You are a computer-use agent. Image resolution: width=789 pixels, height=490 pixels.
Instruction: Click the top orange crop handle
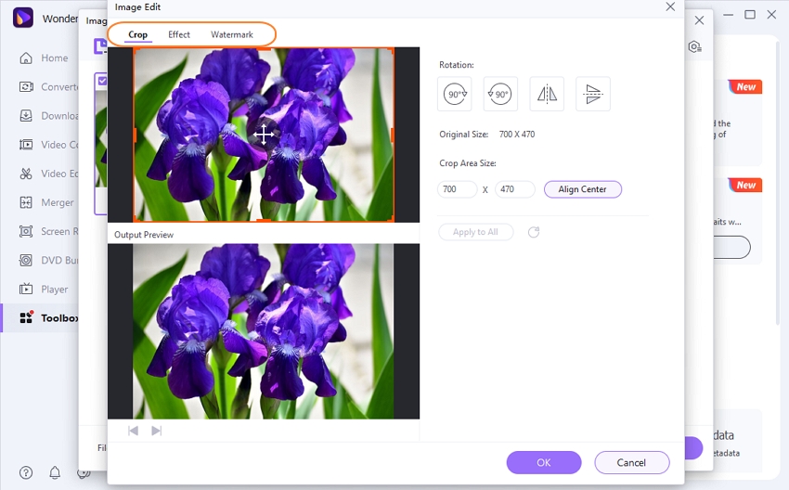point(264,49)
